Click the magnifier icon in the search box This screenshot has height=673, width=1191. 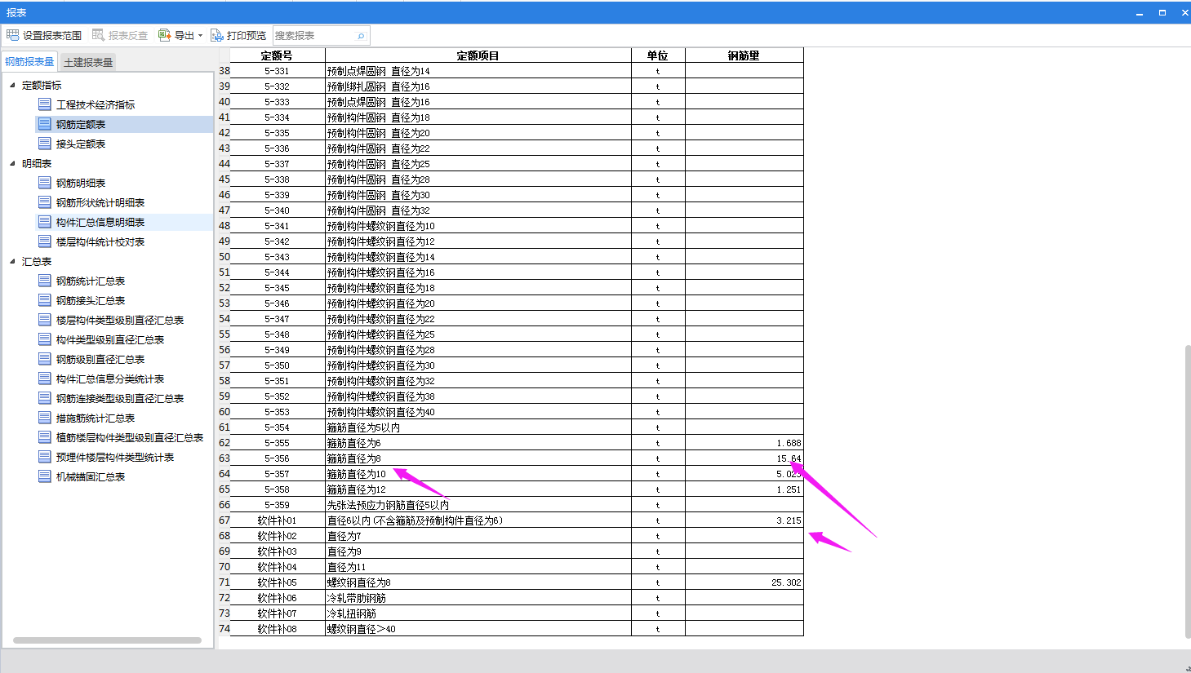point(361,36)
